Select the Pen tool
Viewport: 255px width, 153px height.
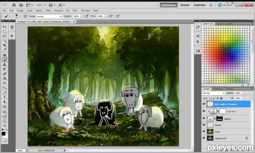5,93
